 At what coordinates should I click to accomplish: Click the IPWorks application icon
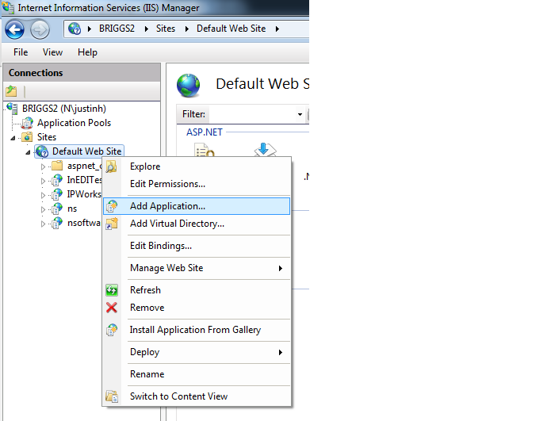point(56,194)
